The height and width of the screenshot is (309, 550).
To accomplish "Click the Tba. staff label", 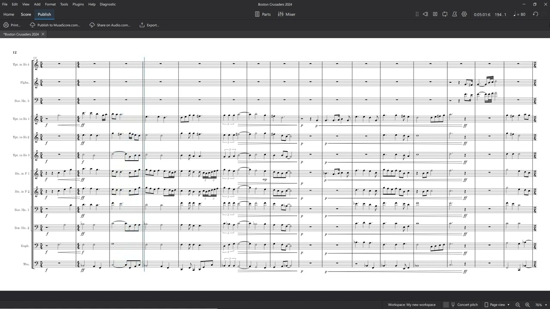I will (26, 264).
